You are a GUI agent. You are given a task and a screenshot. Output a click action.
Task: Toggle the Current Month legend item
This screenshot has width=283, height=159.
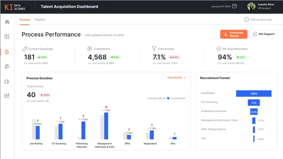click(x=176, y=98)
